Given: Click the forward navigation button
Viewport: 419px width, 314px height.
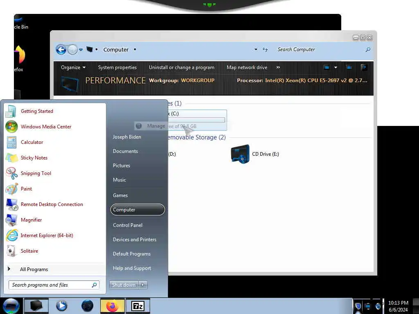Looking at the screenshot, I should point(72,49).
